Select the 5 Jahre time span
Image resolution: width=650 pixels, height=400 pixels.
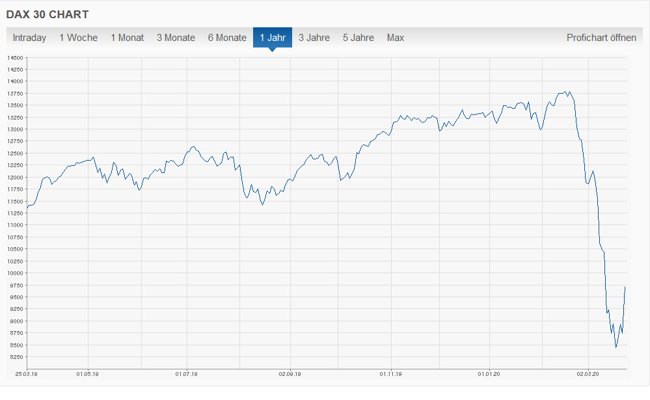coord(359,38)
